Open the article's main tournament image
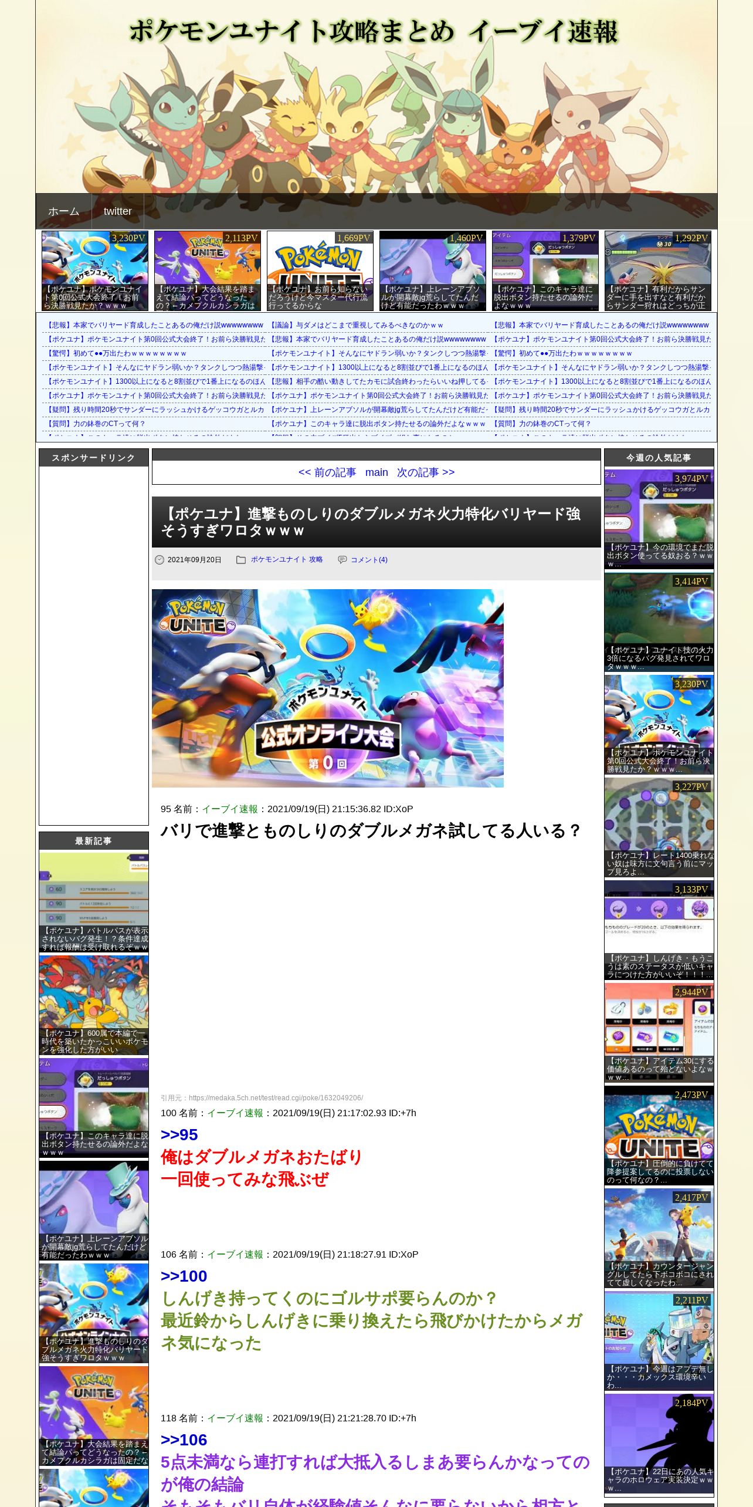 328,688
